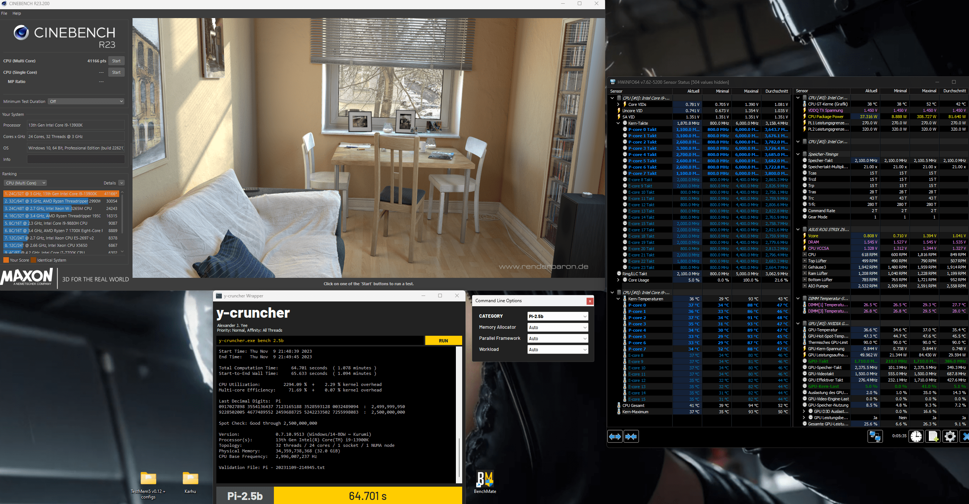Viewport: 969px width, 504px height.
Task: Click y-cruncher.exe bench 2.5b command field
Action: pos(320,341)
